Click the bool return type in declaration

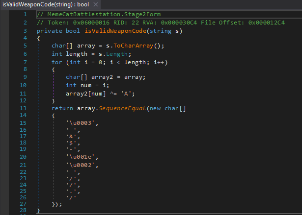coord(73,31)
